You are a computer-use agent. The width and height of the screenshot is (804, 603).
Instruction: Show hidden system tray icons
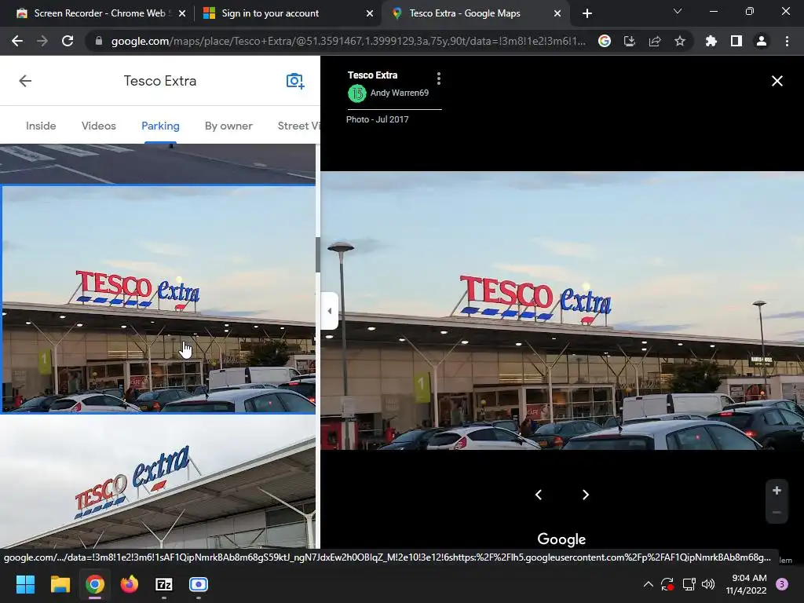648,584
